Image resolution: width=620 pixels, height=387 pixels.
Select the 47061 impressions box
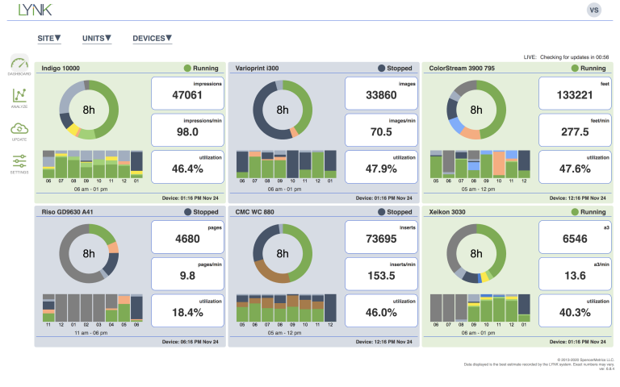coord(187,94)
